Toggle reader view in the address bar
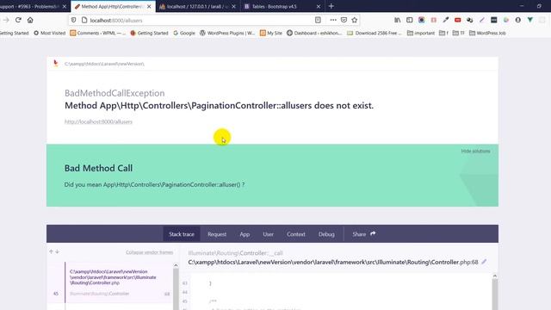Viewport: 551px width, 310px height. 318,20
